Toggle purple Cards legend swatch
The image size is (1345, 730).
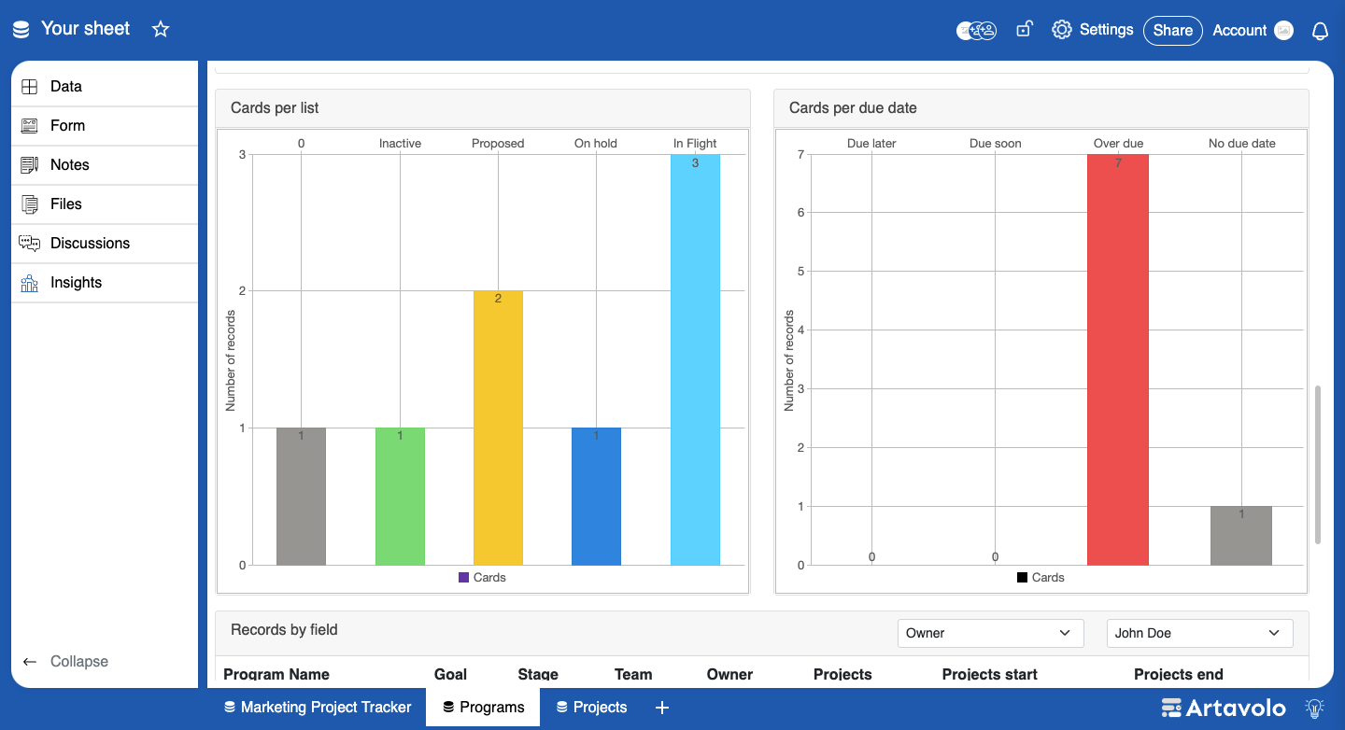pos(463,578)
